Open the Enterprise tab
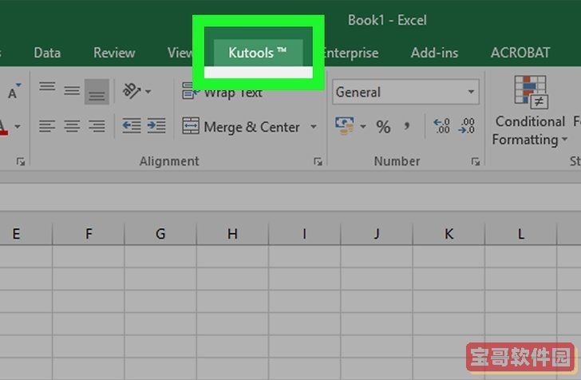This screenshot has width=581, height=380. point(351,53)
